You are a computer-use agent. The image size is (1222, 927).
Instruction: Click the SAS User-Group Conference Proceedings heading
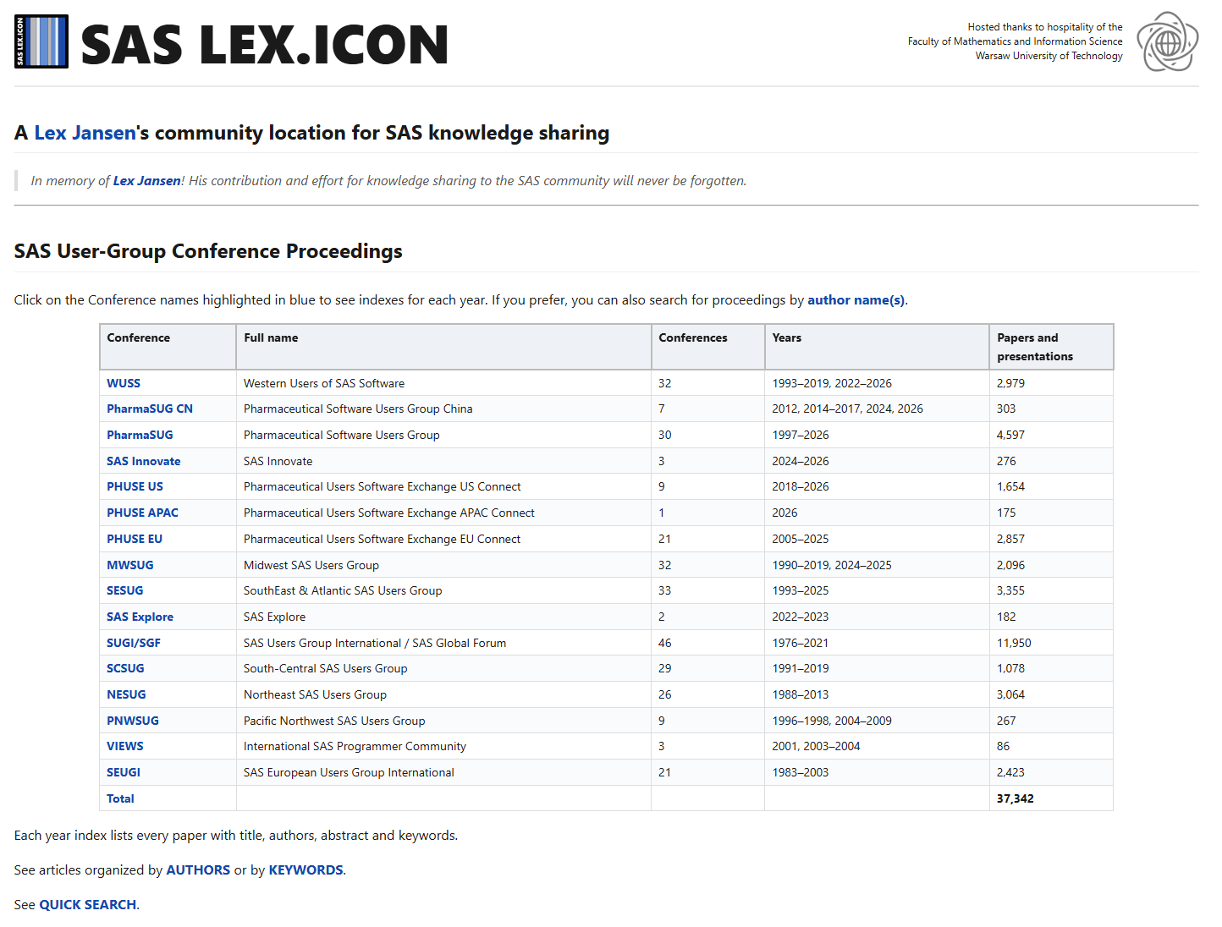208,251
